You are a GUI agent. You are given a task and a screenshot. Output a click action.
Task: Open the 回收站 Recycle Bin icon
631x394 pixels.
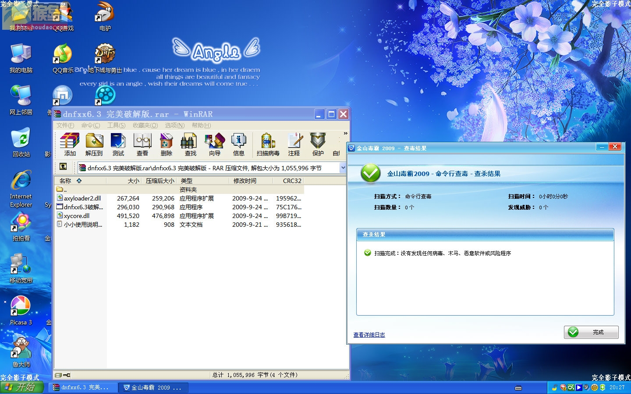pos(21,142)
